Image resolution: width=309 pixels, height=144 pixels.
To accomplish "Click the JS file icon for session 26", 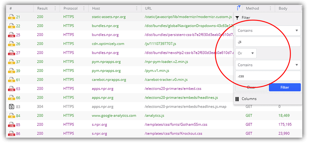I will pos(11,44).
